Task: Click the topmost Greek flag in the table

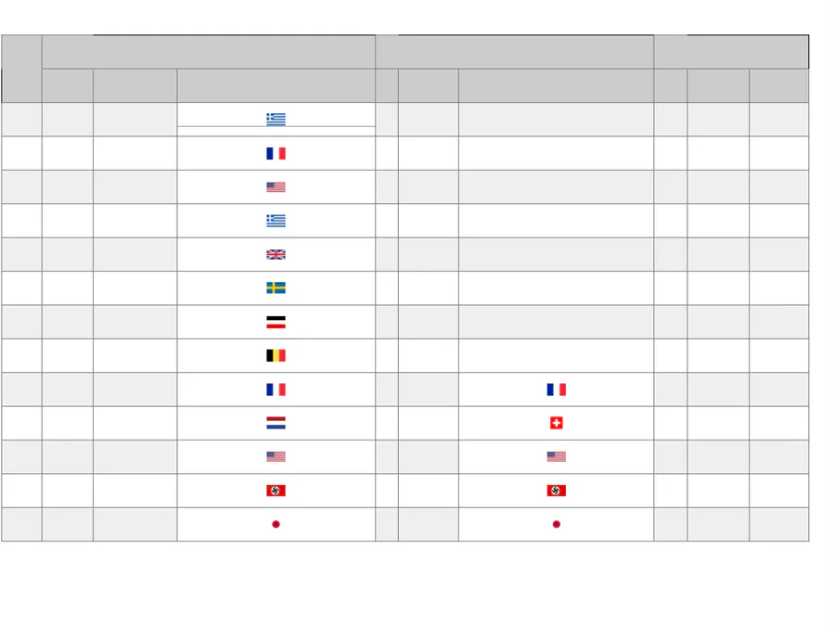Action: point(276,119)
